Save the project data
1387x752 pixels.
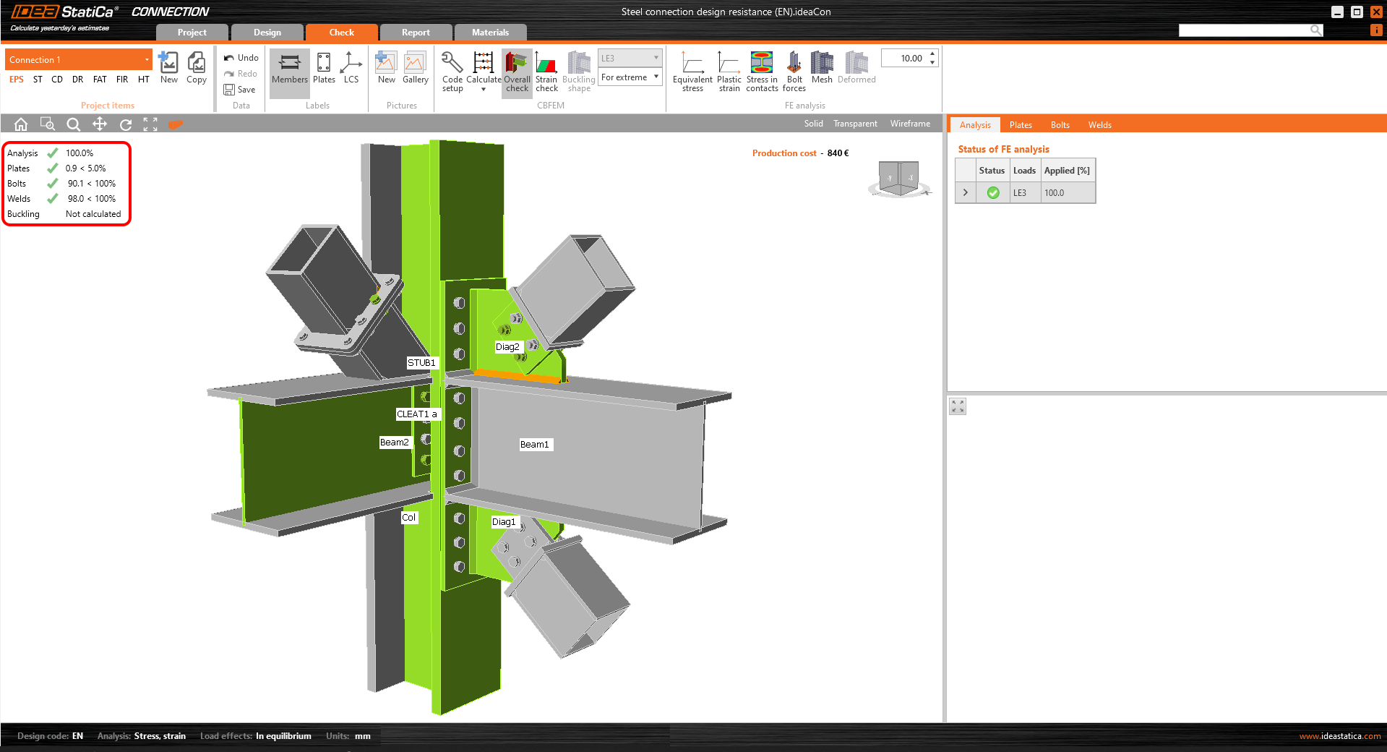click(240, 90)
